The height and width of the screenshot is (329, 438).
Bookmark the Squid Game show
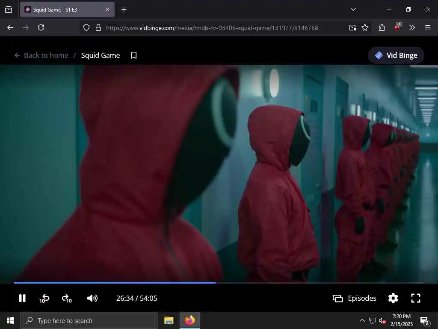134,55
